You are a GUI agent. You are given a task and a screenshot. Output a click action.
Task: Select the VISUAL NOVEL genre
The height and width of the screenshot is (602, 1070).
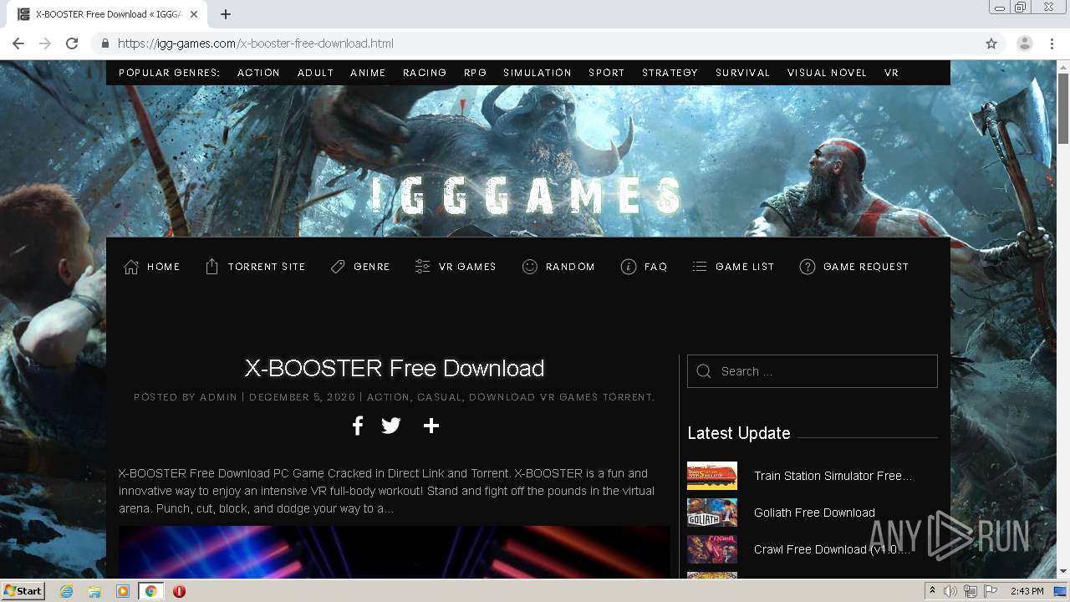(x=827, y=73)
